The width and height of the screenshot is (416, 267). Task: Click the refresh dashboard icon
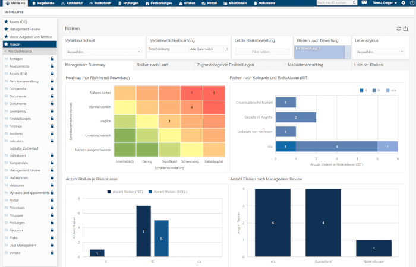(398, 28)
